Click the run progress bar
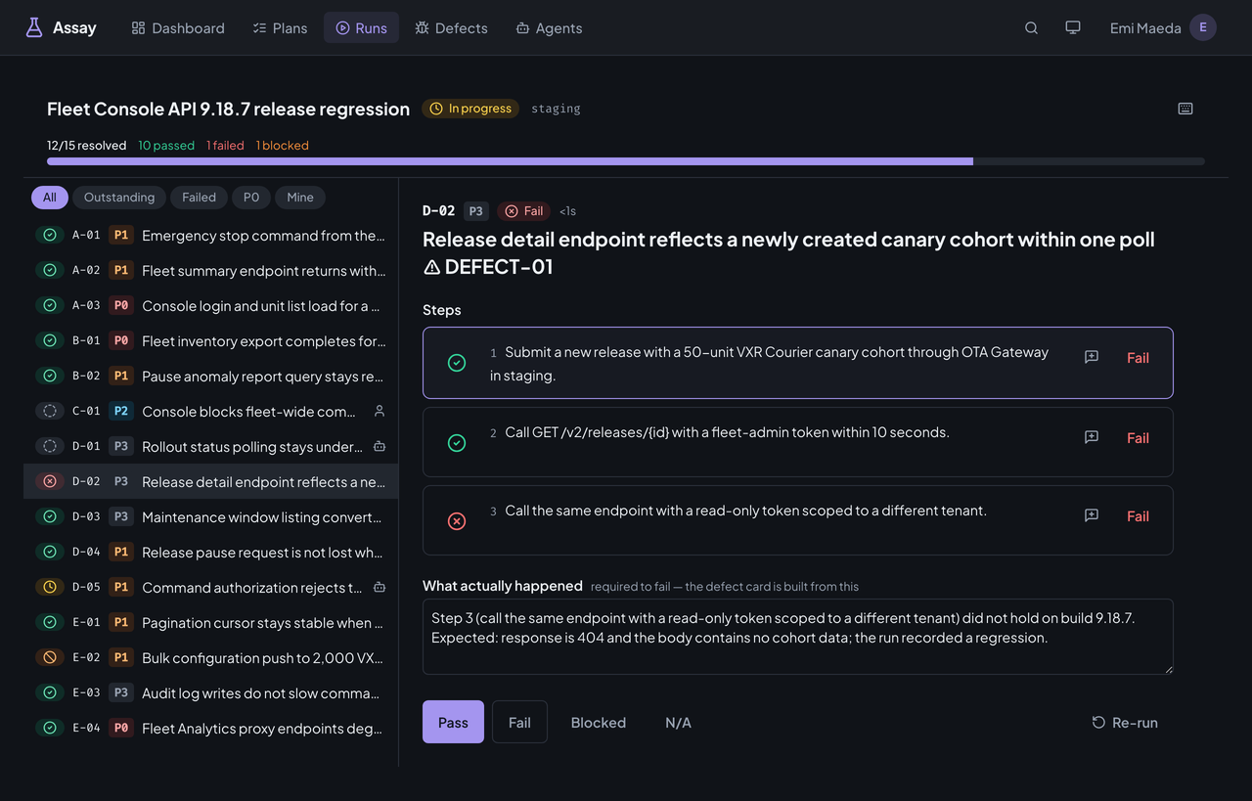Viewport: 1252px width, 801px height. (626, 161)
